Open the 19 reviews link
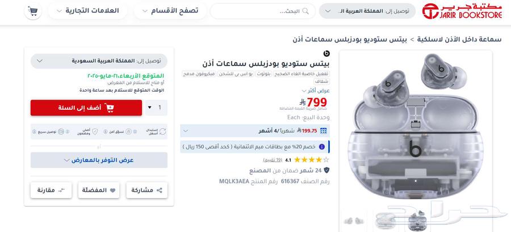The height and width of the screenshot is (232, 511). [273, 160]
